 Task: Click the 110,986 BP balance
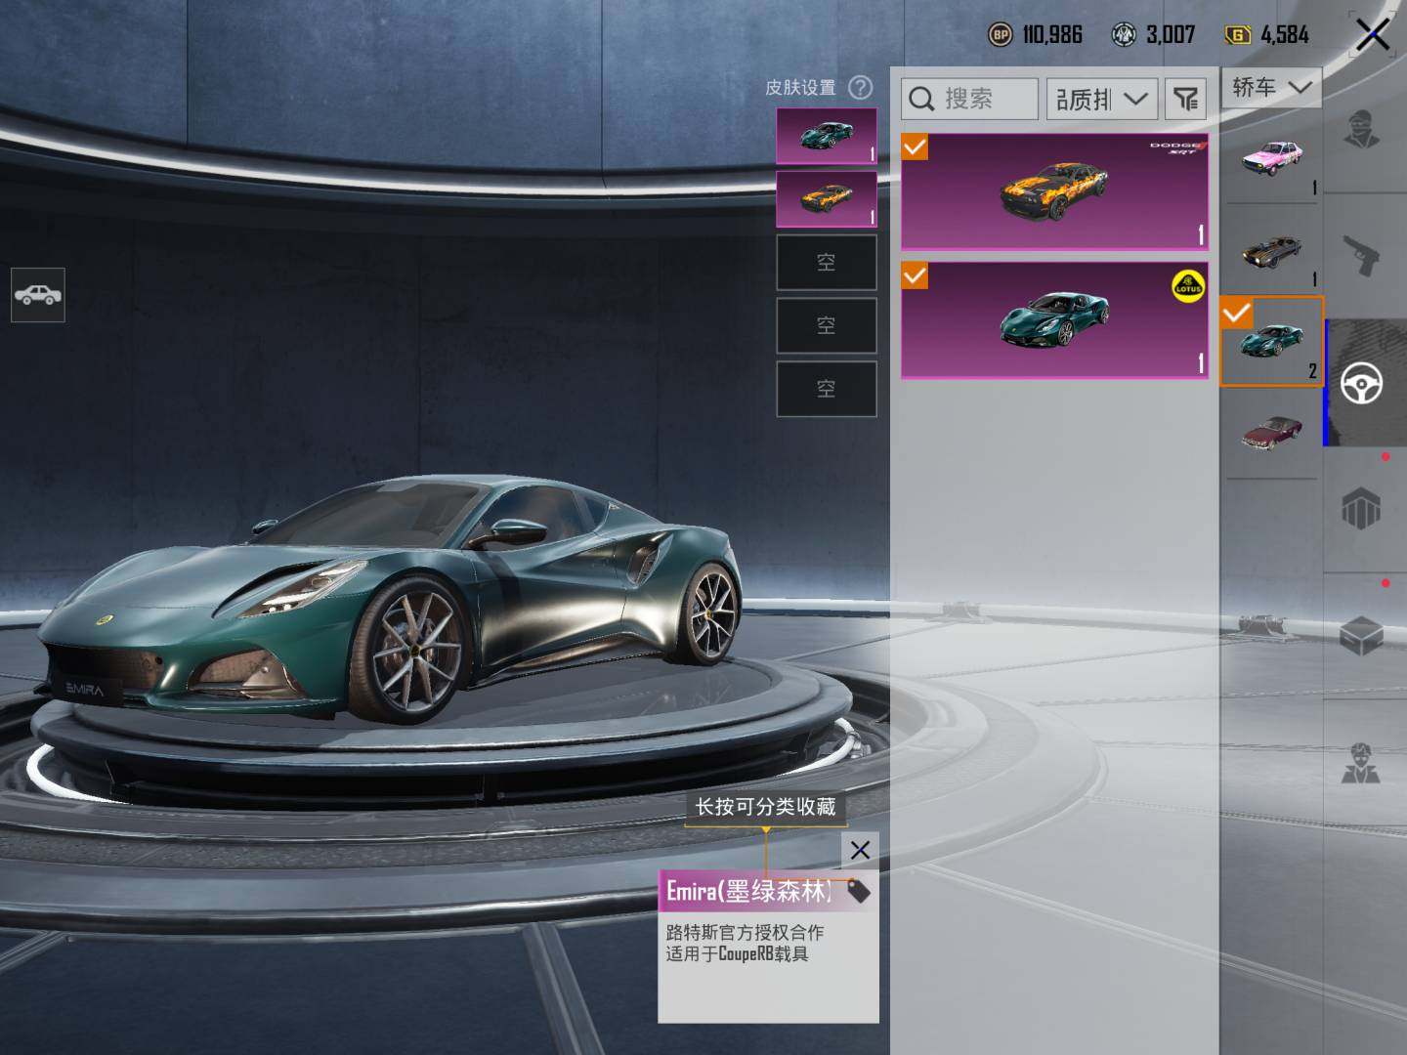coord(1052,35)
